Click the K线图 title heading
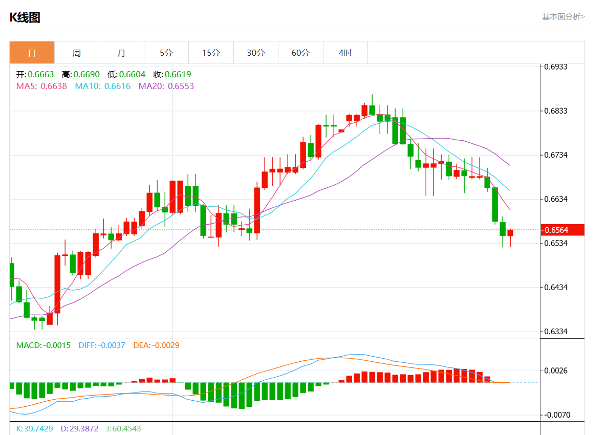This screenshot has width=607, height=435. 25,17
